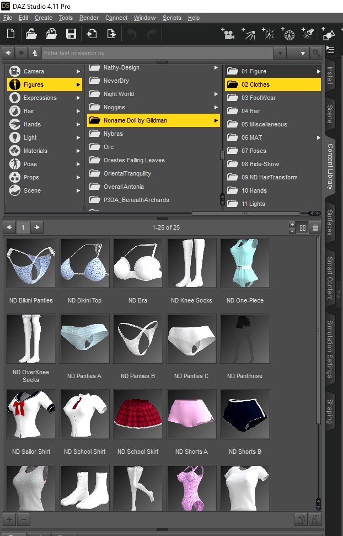Go to the next results page
Image resolution: width=343 pixels, height=536 pixels.
pyautogui.click(x=37, y=227)
